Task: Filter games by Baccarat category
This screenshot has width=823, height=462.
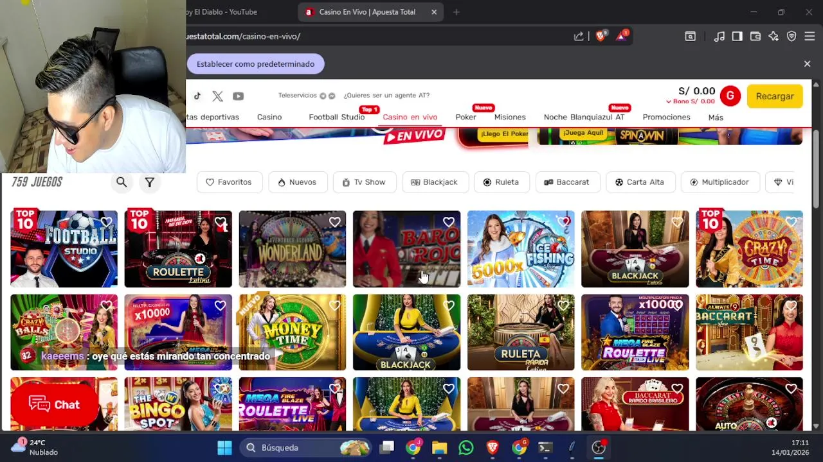Action: point(567,182)
